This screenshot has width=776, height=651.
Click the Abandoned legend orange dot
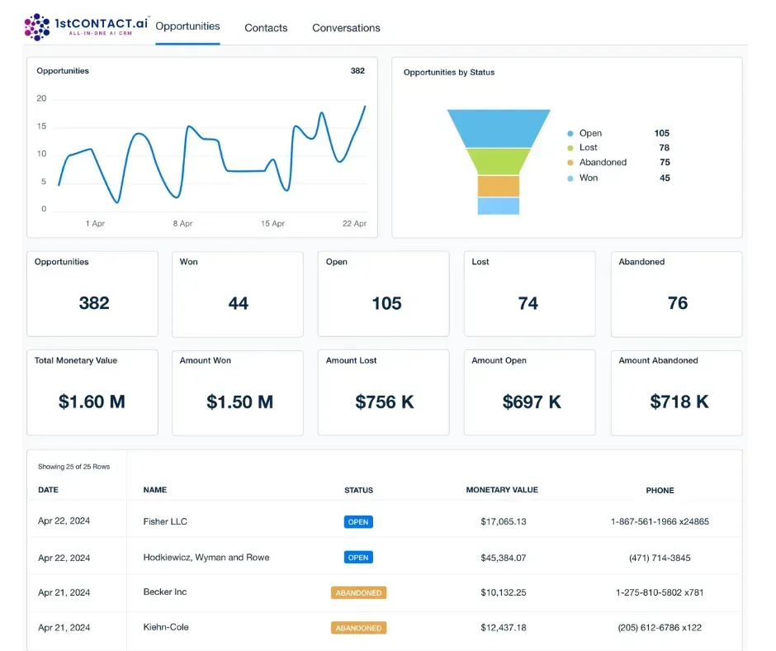tap(570, 163)
